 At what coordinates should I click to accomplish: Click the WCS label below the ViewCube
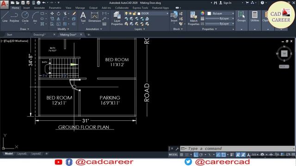(284, 66)
